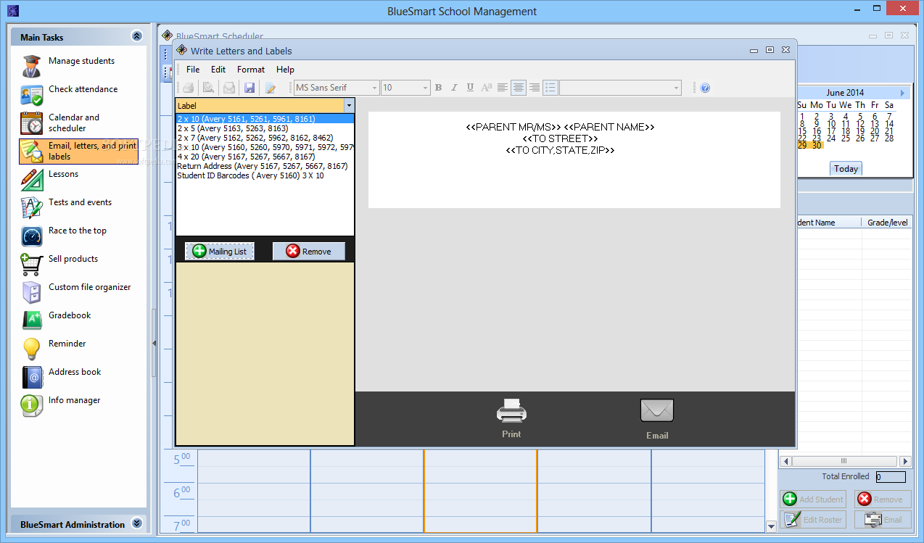This screenshot has height=543, width=924.
Task: Toggle bold formatting
Action: click(x=438, y=88)
